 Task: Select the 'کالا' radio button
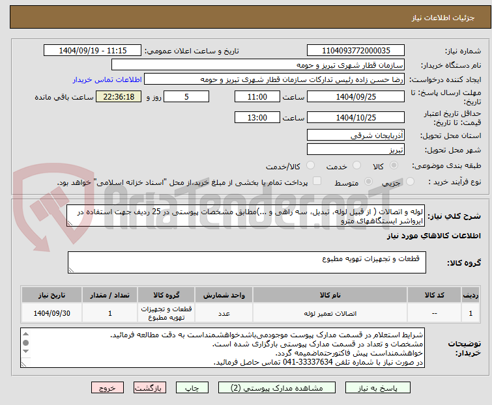coord(394,165)
